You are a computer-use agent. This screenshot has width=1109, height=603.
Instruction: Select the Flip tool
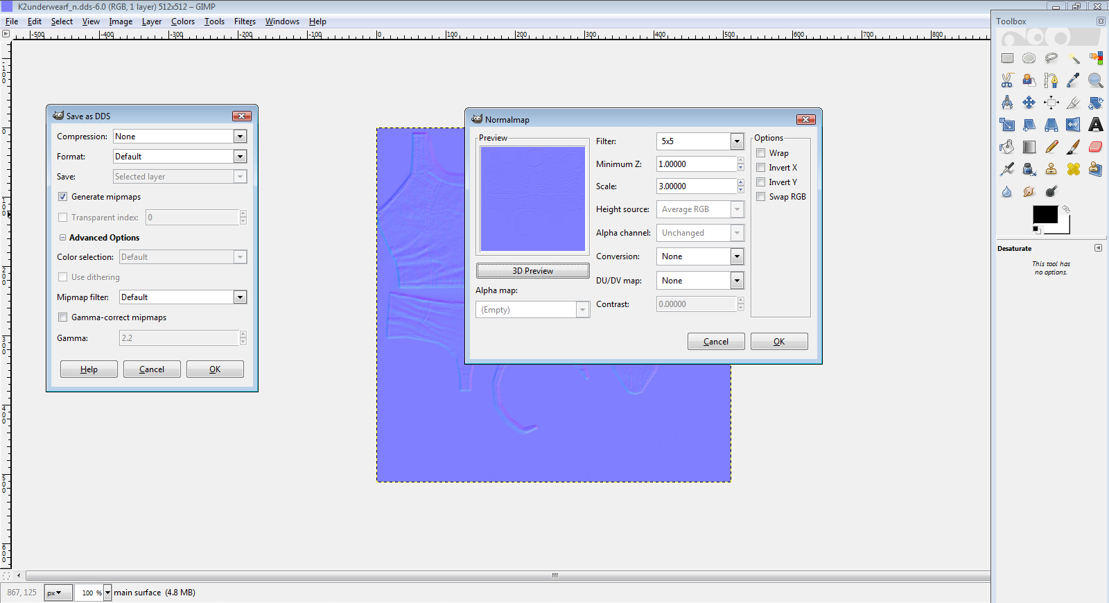point(1074,125)
